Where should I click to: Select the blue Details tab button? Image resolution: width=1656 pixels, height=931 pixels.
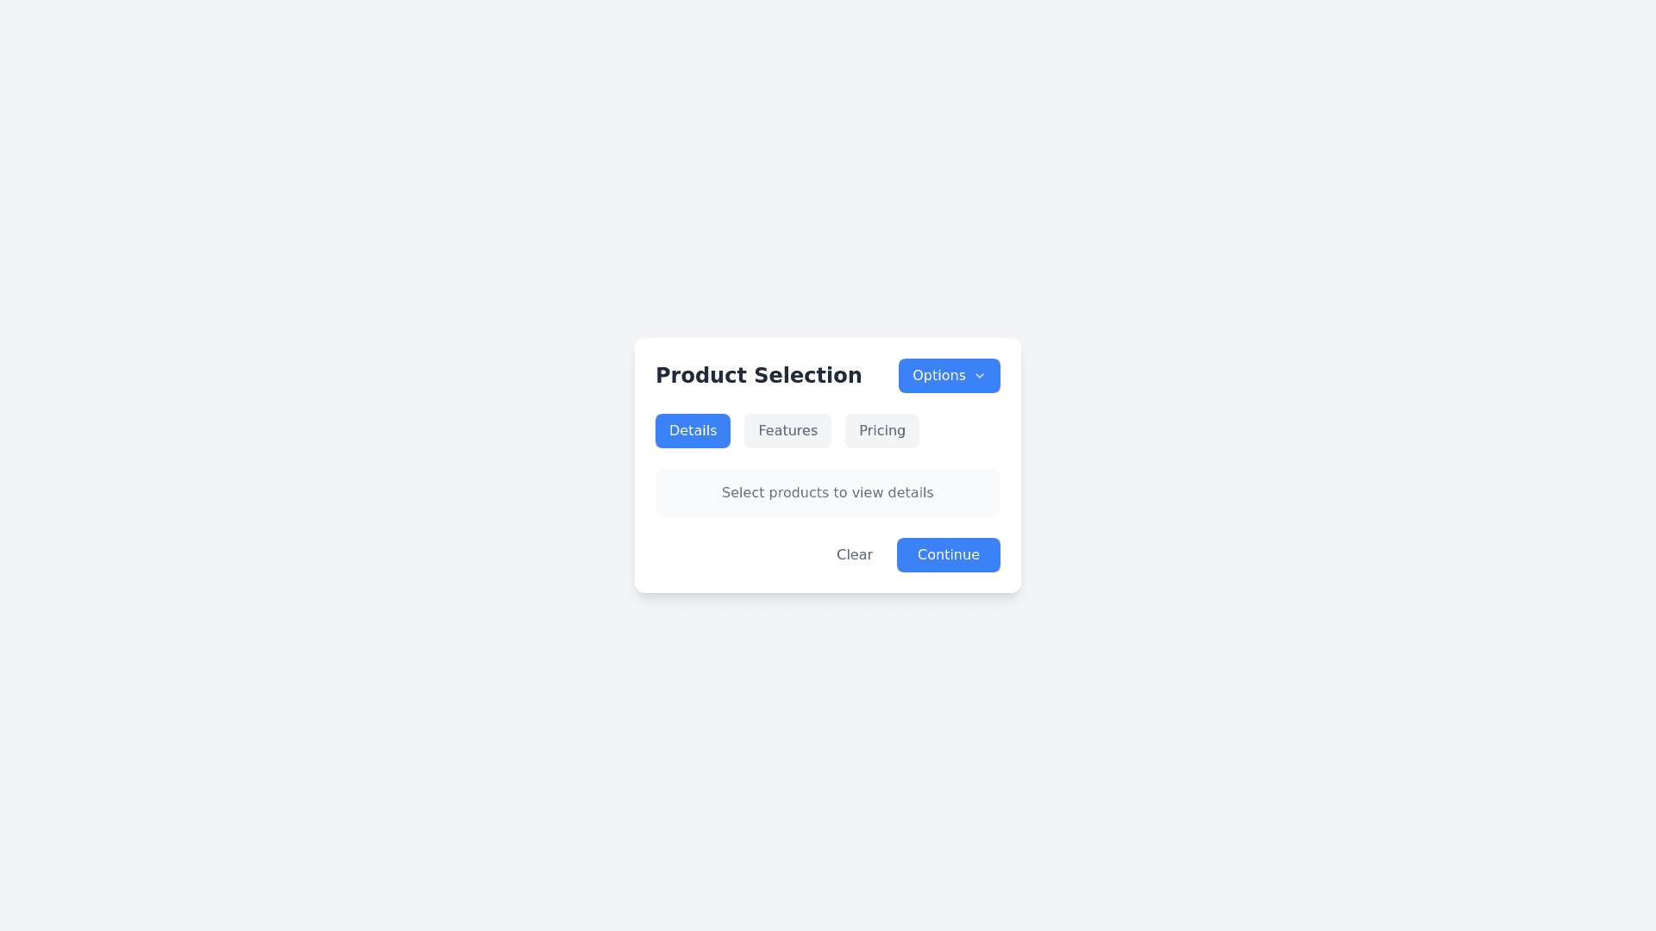click(x=693, y=431)
